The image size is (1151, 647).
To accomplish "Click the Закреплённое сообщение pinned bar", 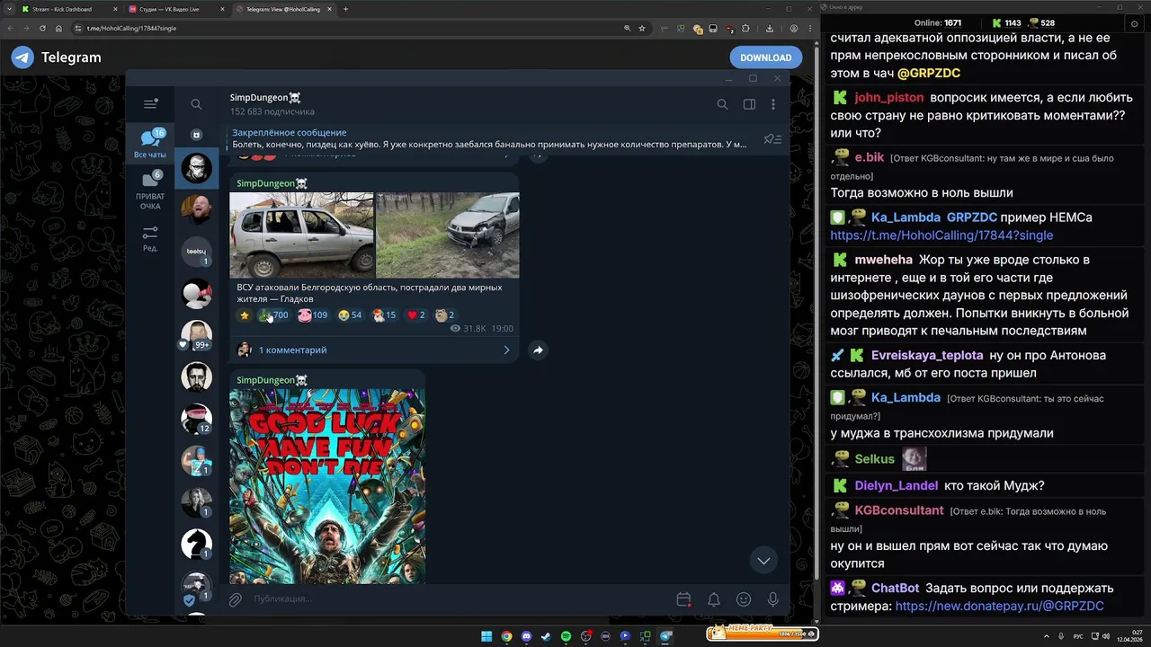I will [490, 138].
